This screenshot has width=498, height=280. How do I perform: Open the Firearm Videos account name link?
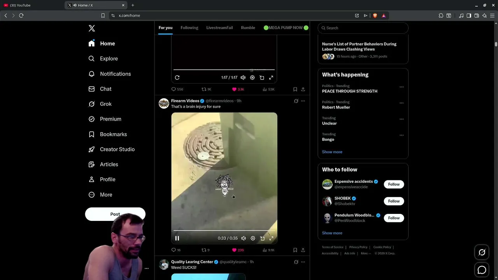185,101
